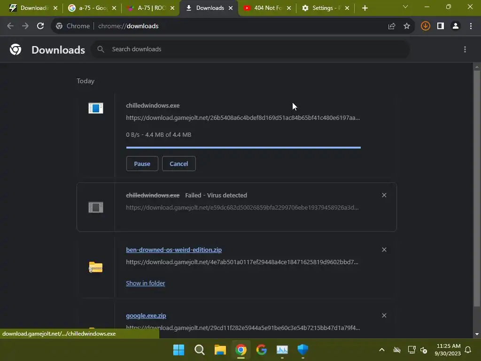Toggle the Chrome side panel
This screenshot has height=361, width=481.
click(441, 26)
